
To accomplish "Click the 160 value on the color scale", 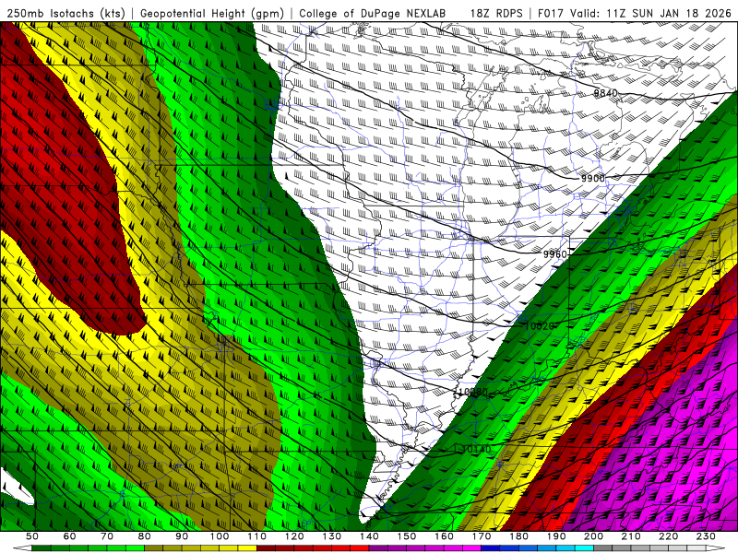I will [445, 536].
